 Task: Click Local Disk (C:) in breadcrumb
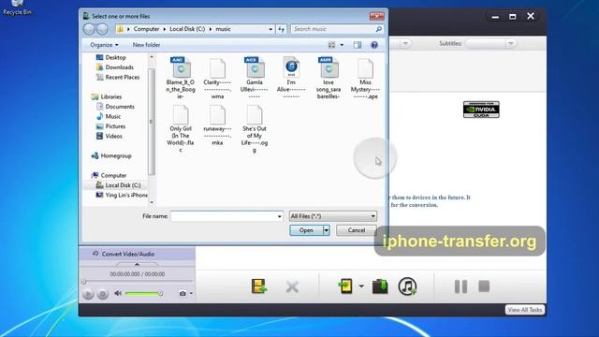point(187,29)
